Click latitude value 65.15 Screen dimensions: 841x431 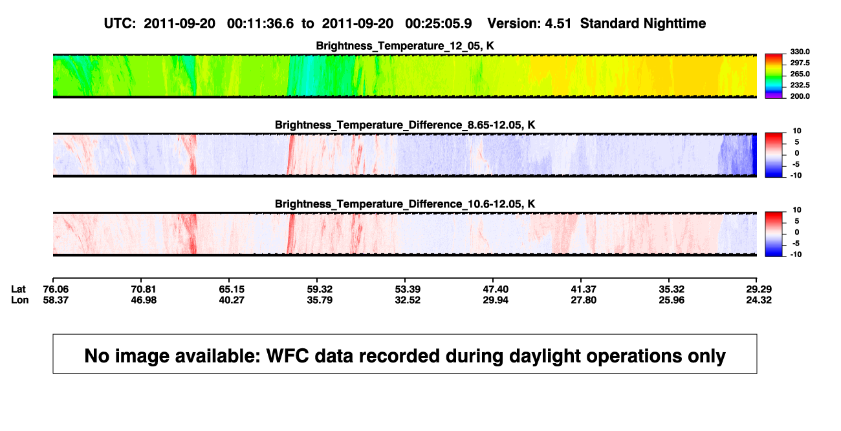click(x=232, y=289)
